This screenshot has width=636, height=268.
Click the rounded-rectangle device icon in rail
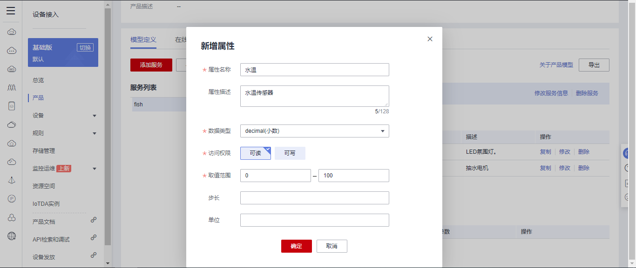[12, 106]
